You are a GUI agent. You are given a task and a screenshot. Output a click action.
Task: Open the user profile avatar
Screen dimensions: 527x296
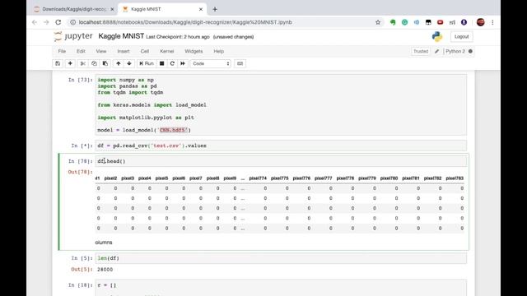coord(481,22)
